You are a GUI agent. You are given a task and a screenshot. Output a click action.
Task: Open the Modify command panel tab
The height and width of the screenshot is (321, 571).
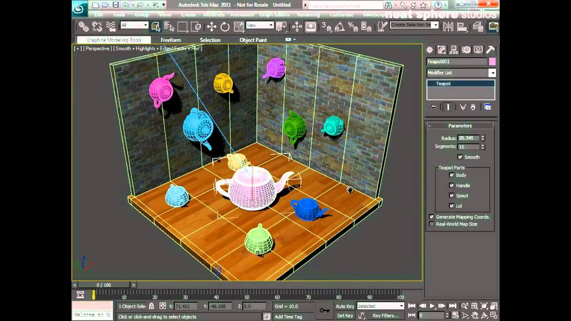tap(442, 50)
